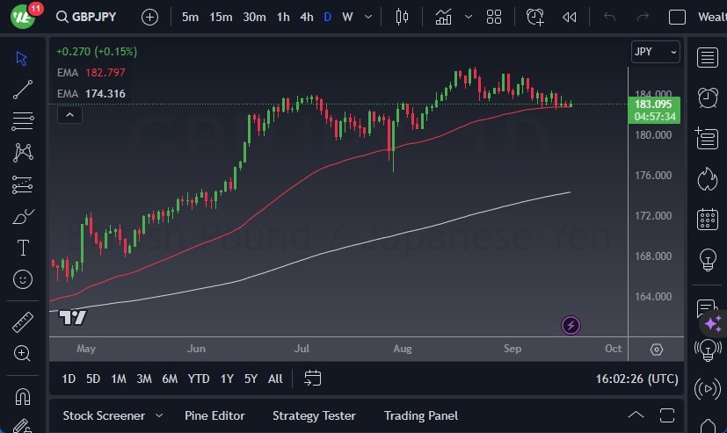
Task: Select the trend line drawing tool
Action: tap(23, 90)
